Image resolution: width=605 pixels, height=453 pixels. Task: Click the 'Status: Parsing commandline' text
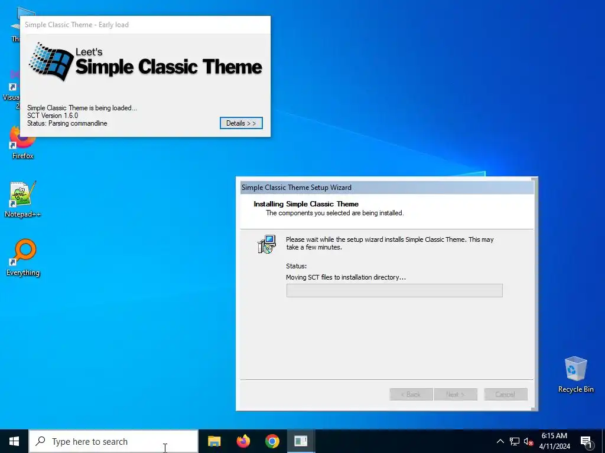(x=67, y=123)
